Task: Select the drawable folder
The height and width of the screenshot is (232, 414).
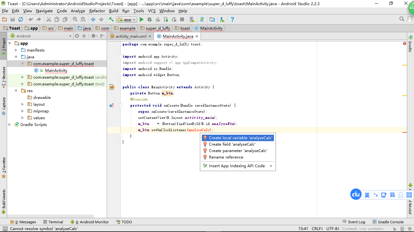Action: [42, 97]
